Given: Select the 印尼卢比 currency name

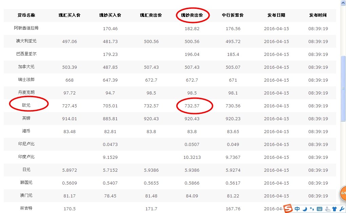Looking at the screenshot, I should (26, 144).
